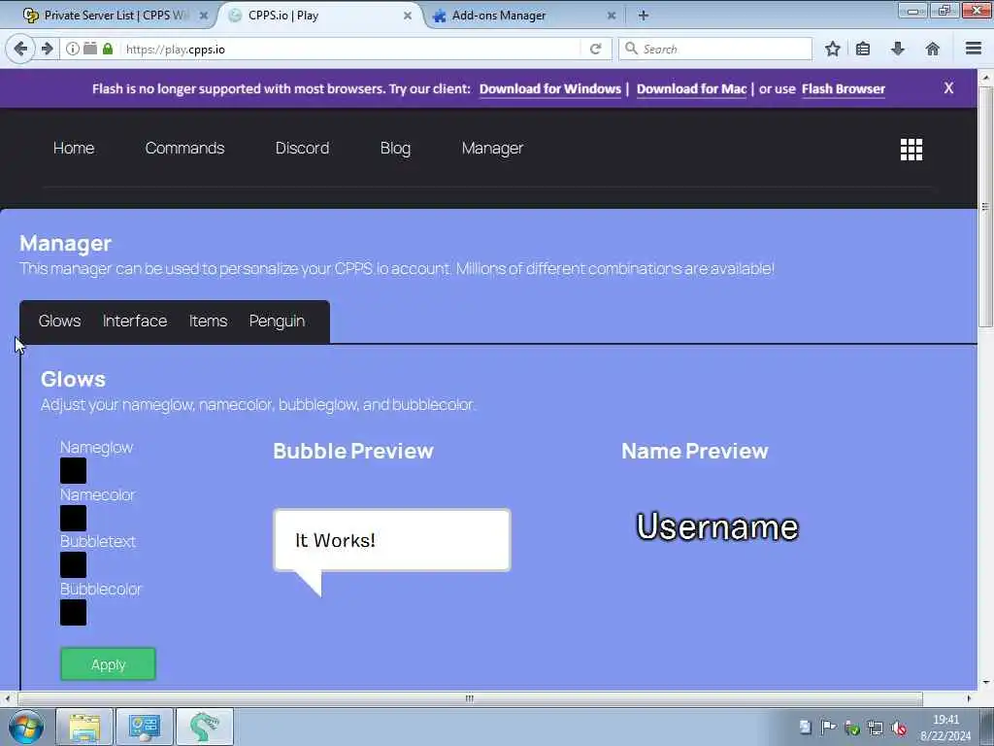Open the bookmarks list icon
The width and height of the screenshot is (994, 746).
(863, 49)
